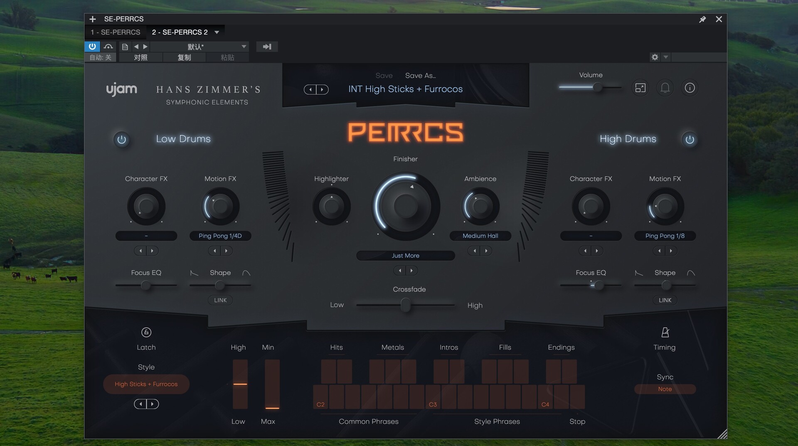Move the Crossfade slider handle
798x446 pixels.
pos(406,305)
